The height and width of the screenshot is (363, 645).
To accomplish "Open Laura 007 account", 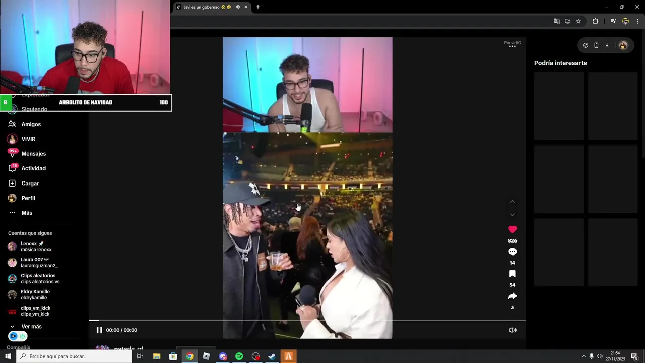I will click(x=33, y=263).
